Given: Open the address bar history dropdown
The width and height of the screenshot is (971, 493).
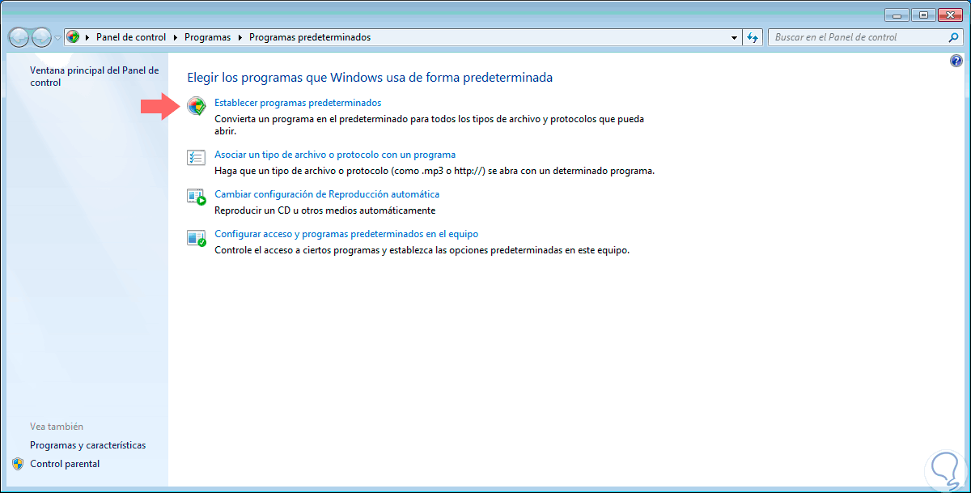Looking at the screenshot, I should (735, 37).
